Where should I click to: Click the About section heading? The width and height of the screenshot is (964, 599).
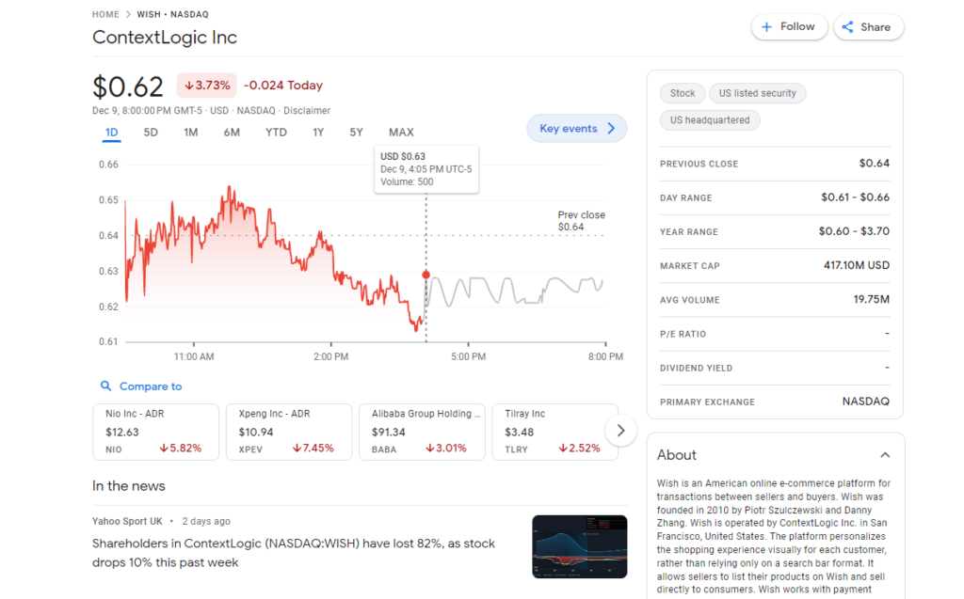tap(676, 455)
